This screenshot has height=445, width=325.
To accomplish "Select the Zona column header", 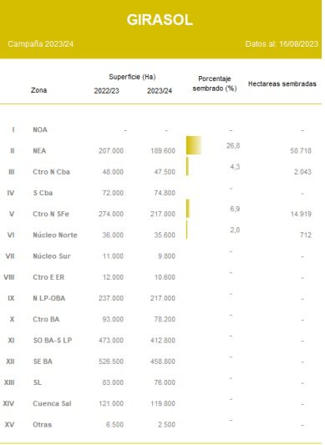I will (x=39, y=90).
